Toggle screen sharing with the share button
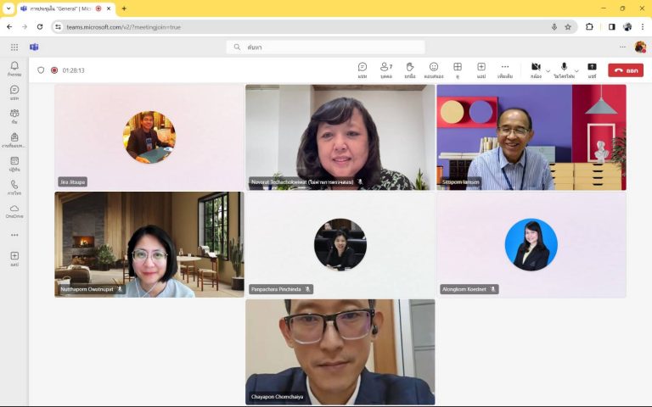652x407 pixels. (x=592, y=69)
